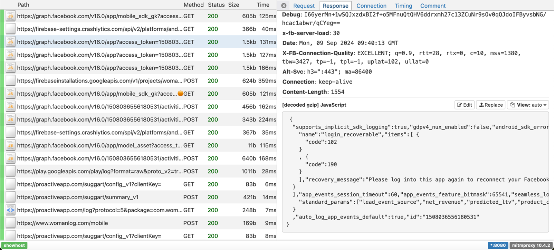Select the highlighted graph.facebook.com 131ms flow
The width and height of the screenshot is (555, 251).
[x=100, y=42]
